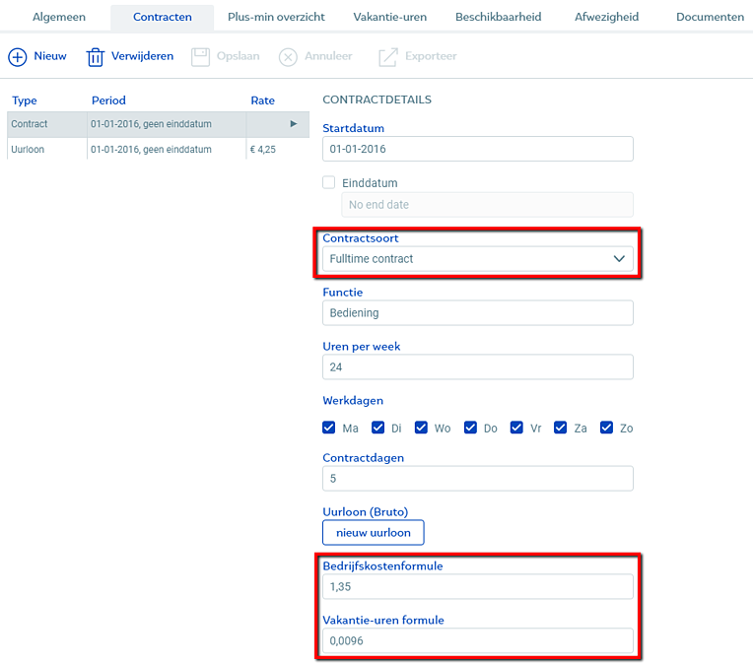Image resolution: width=753 pixels, height=663 pixels.
Task: Uncheck the Ma workday checkbox
Action: [x=329, y=428]
